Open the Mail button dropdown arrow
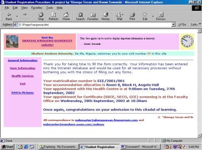202x150 pixels. coord(123,15)
